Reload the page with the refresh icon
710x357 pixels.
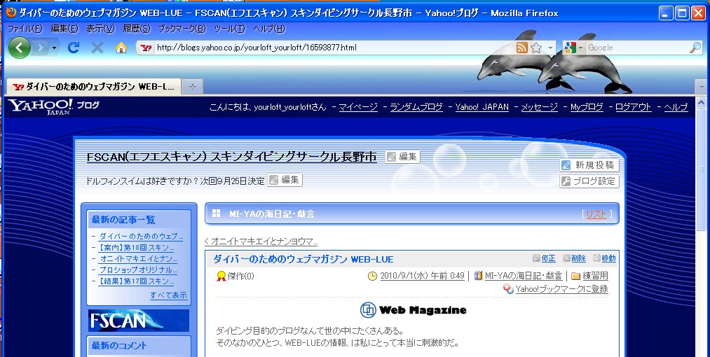coord(73,48)
